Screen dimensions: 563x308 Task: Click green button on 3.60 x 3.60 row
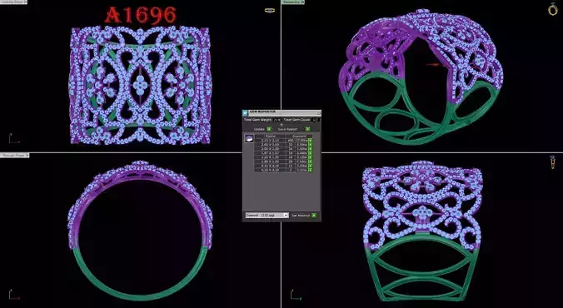coord(310,145)
